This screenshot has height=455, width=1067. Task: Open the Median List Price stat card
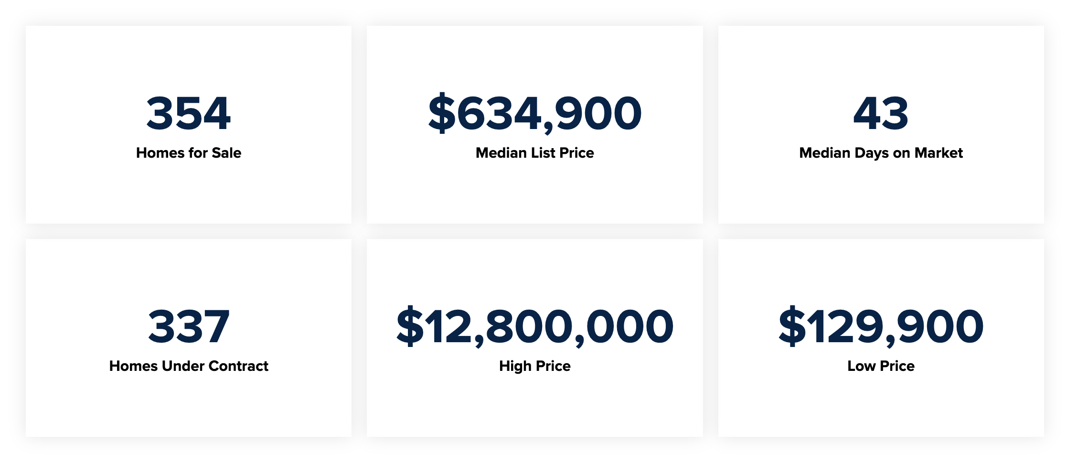[x=535, y=125]
